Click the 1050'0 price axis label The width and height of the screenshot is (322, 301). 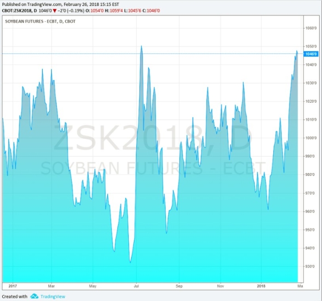(x=311, y=46)
